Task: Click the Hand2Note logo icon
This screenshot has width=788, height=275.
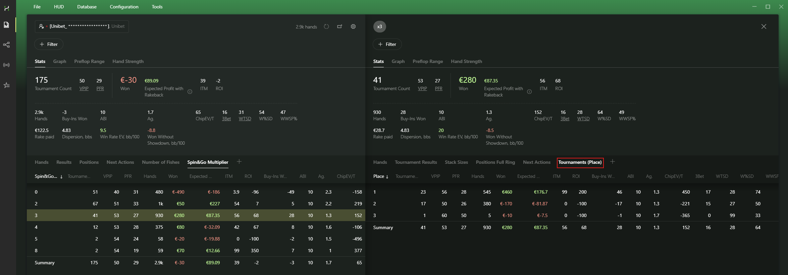Action: [6, 8]
